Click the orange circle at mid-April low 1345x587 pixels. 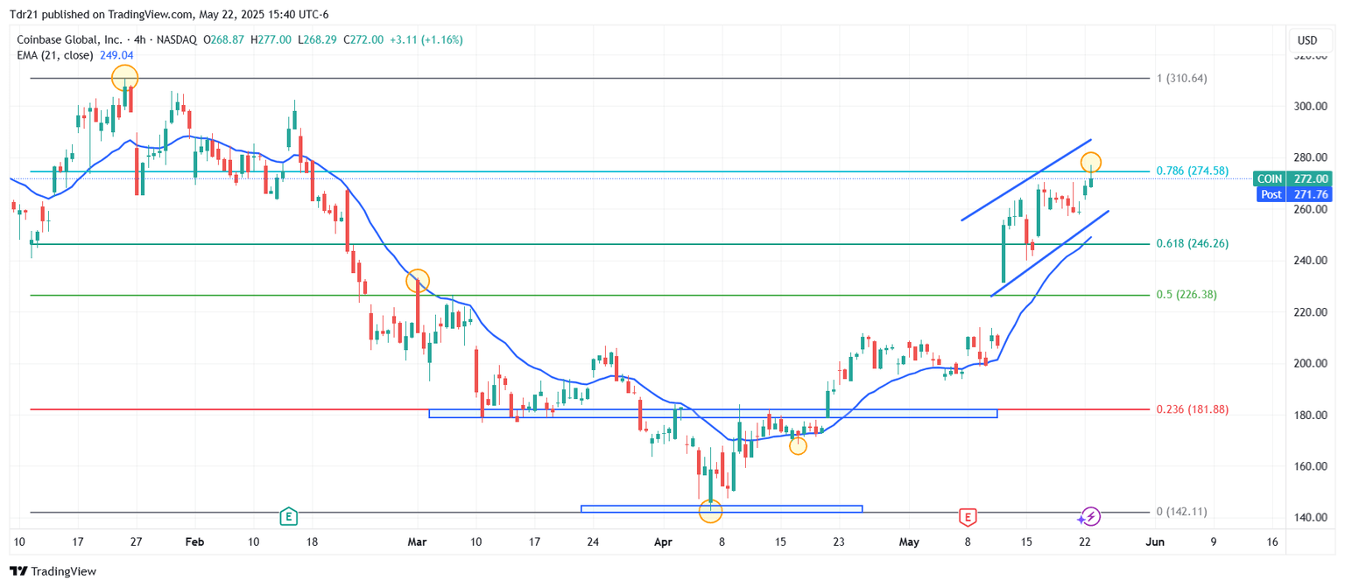tap(798, 445)
